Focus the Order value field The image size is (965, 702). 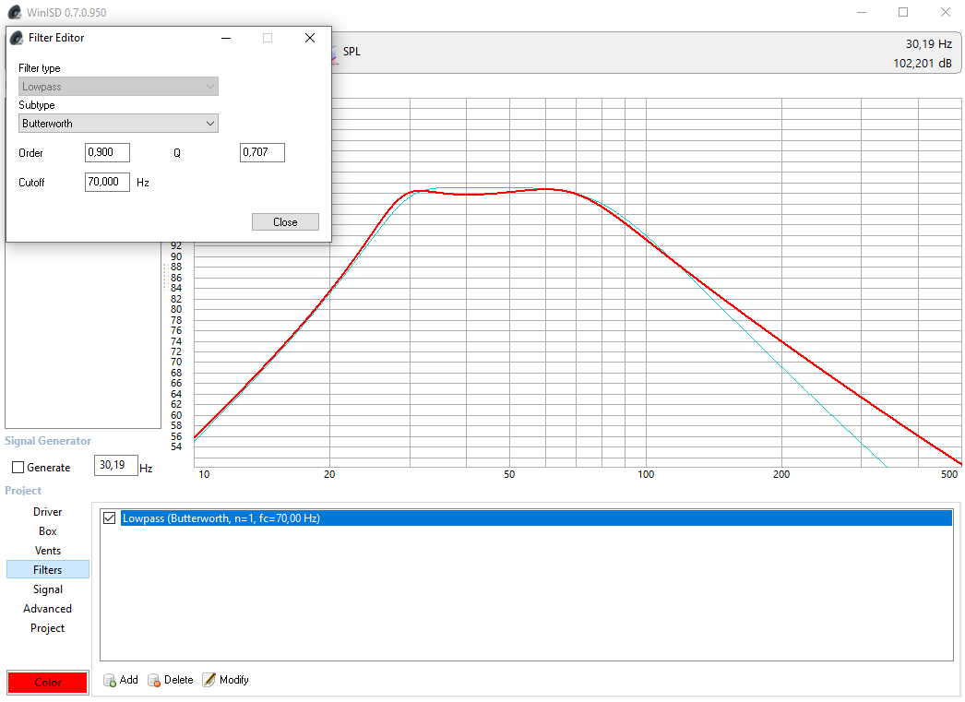107,153
